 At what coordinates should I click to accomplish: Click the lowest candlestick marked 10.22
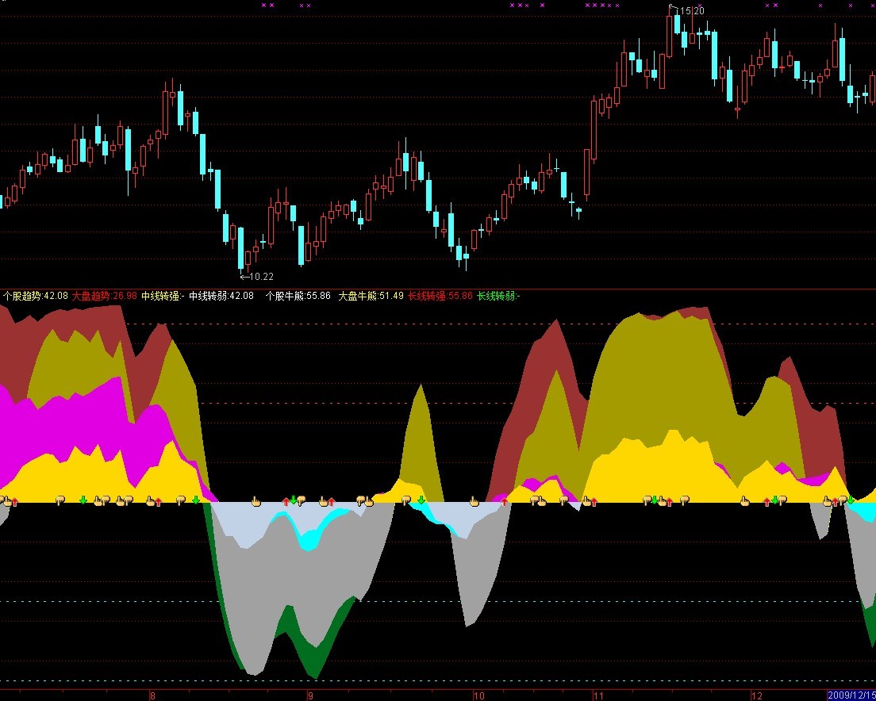coord(241,249)
